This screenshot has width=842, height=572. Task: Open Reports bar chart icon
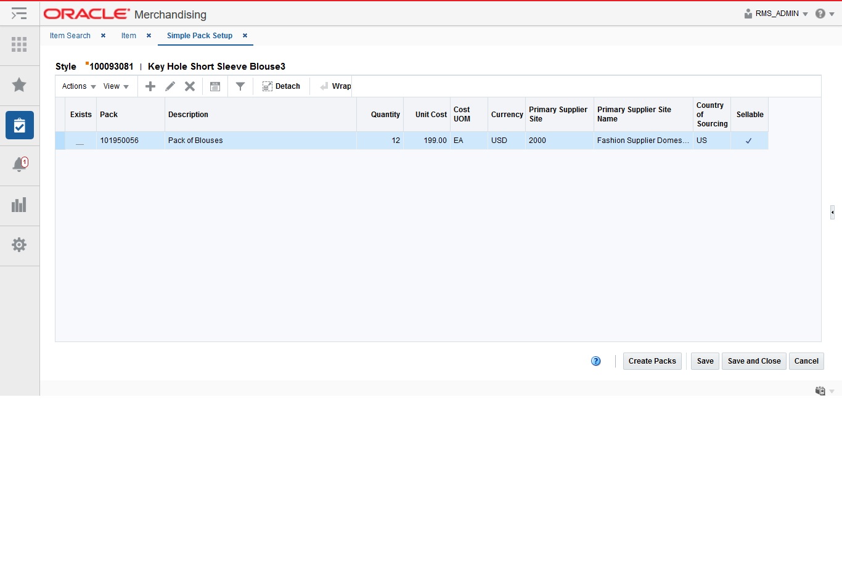click(x=19, y=205)
